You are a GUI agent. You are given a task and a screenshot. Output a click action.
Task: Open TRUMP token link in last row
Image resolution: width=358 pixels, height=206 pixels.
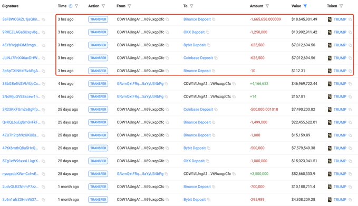pyautogui.click(x=340, y=200)
